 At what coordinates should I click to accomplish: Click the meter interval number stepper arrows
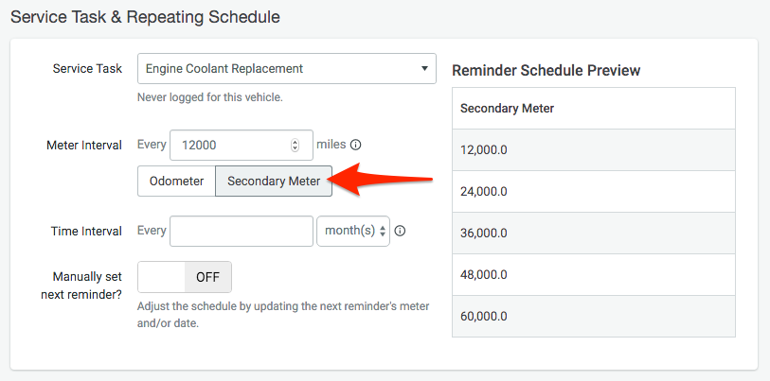coord(295,146)
